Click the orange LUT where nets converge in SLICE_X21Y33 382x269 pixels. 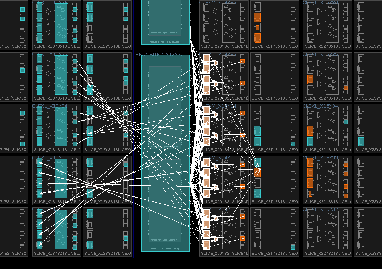coord(257,173)
